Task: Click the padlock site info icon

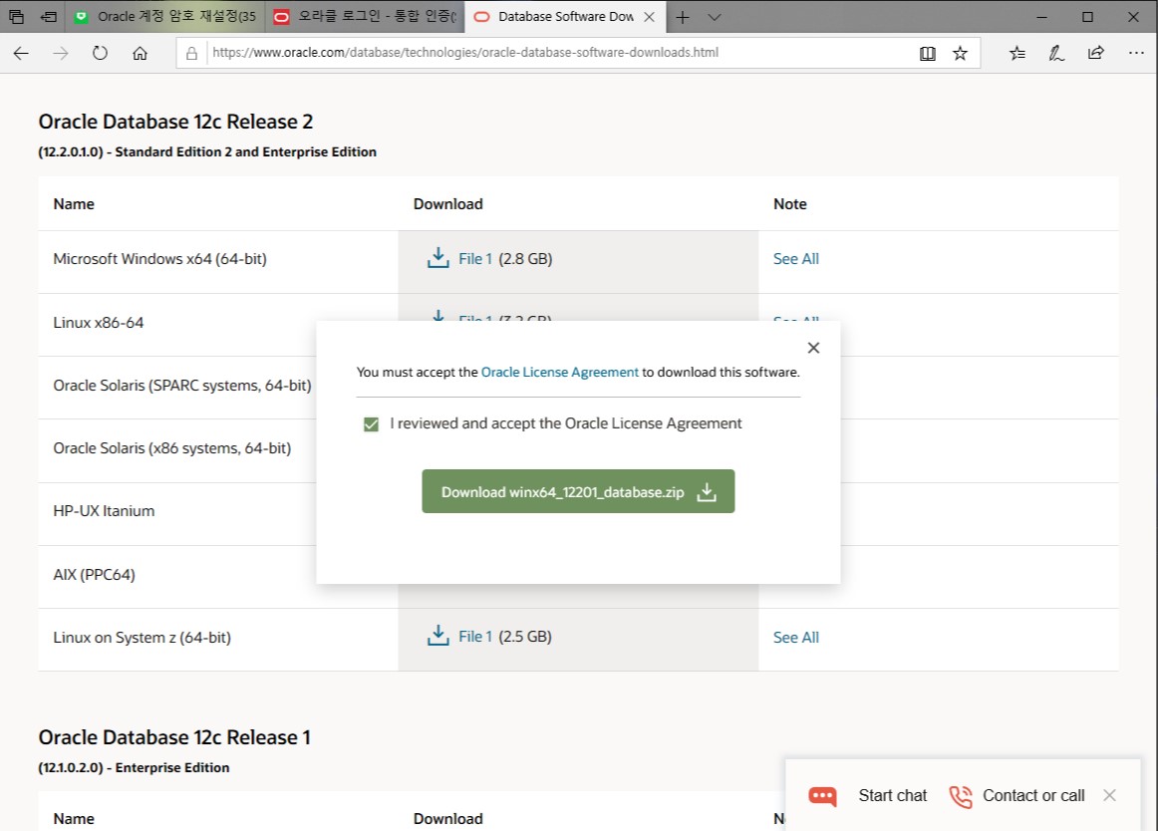Action: pos(191,53)
